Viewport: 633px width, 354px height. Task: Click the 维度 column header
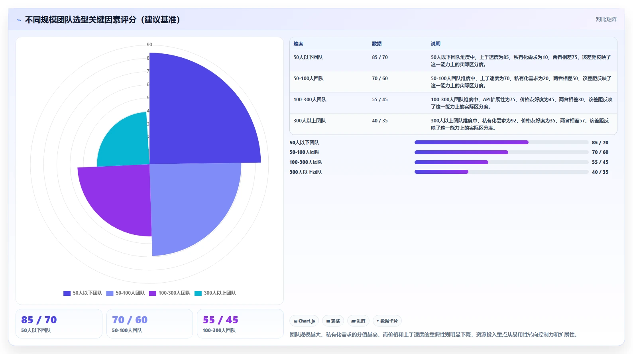coord(299,44)
